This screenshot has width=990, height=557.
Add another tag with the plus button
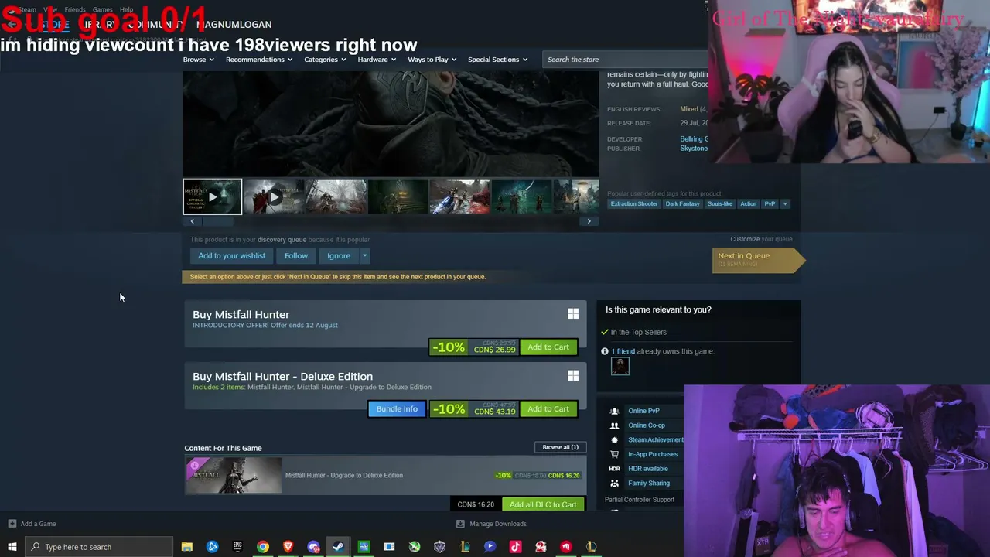[x=785, y=204]
